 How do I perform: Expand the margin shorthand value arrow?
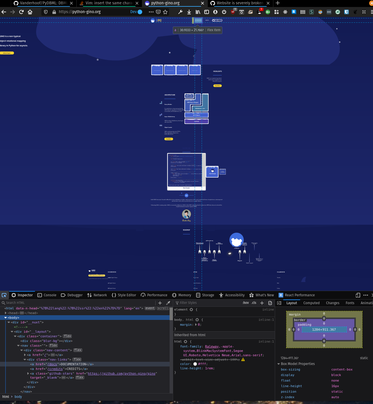[x=196, y=325]
